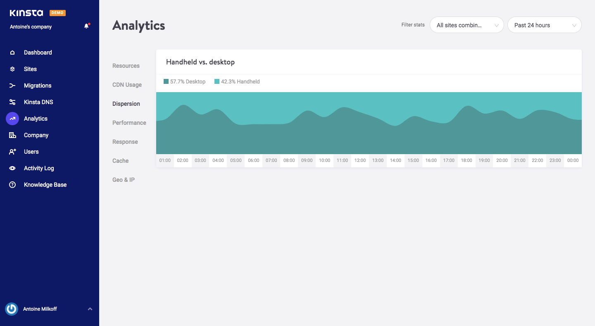Click the Company building icon
The height and width of the screenshot is (326, 595).
point(12,135)
